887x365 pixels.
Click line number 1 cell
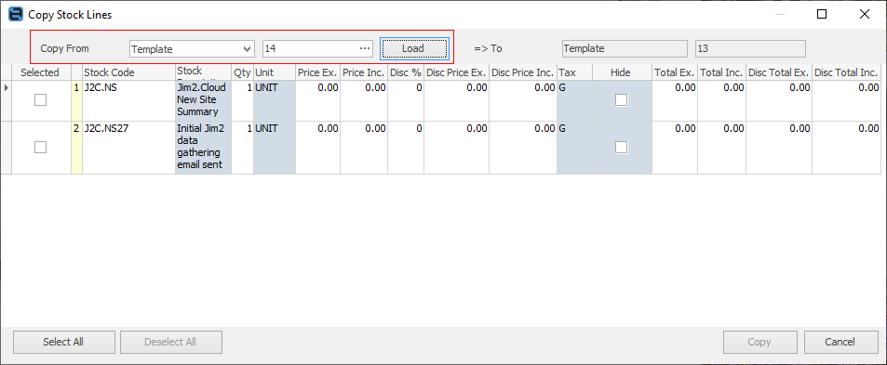click(77, 100)
